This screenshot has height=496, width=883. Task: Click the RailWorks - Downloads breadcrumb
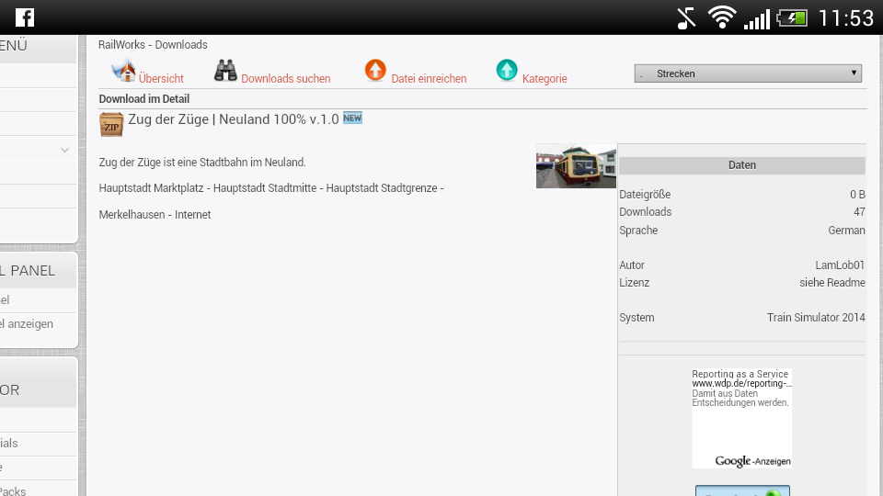[x=153, y=44]
